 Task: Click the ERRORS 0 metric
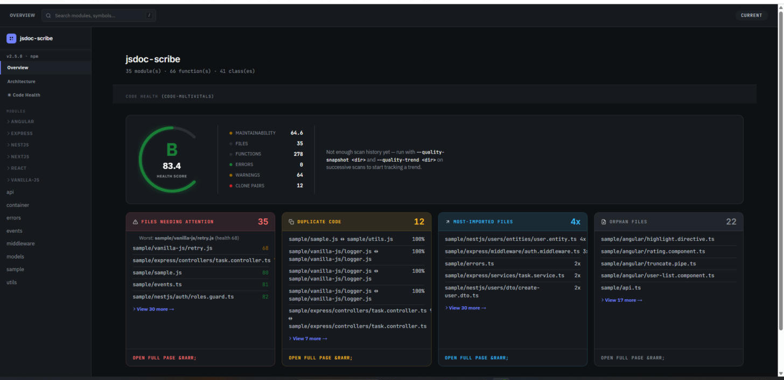pos(266,164)
